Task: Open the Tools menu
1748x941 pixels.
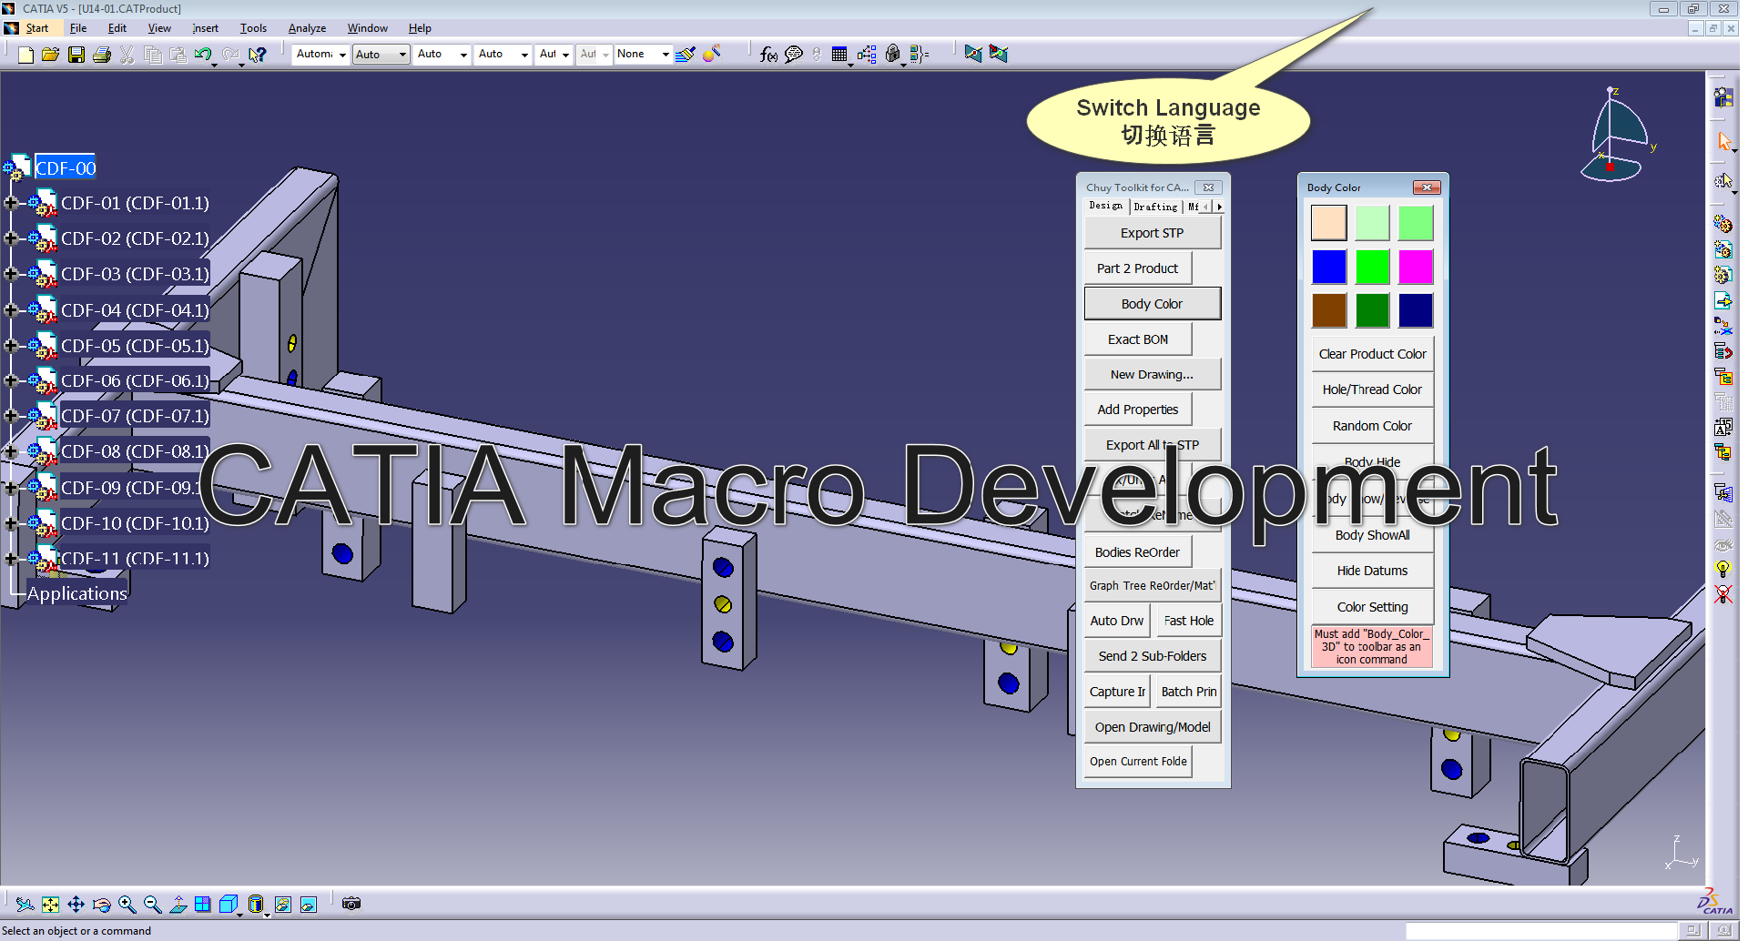Action: point(253,28)
